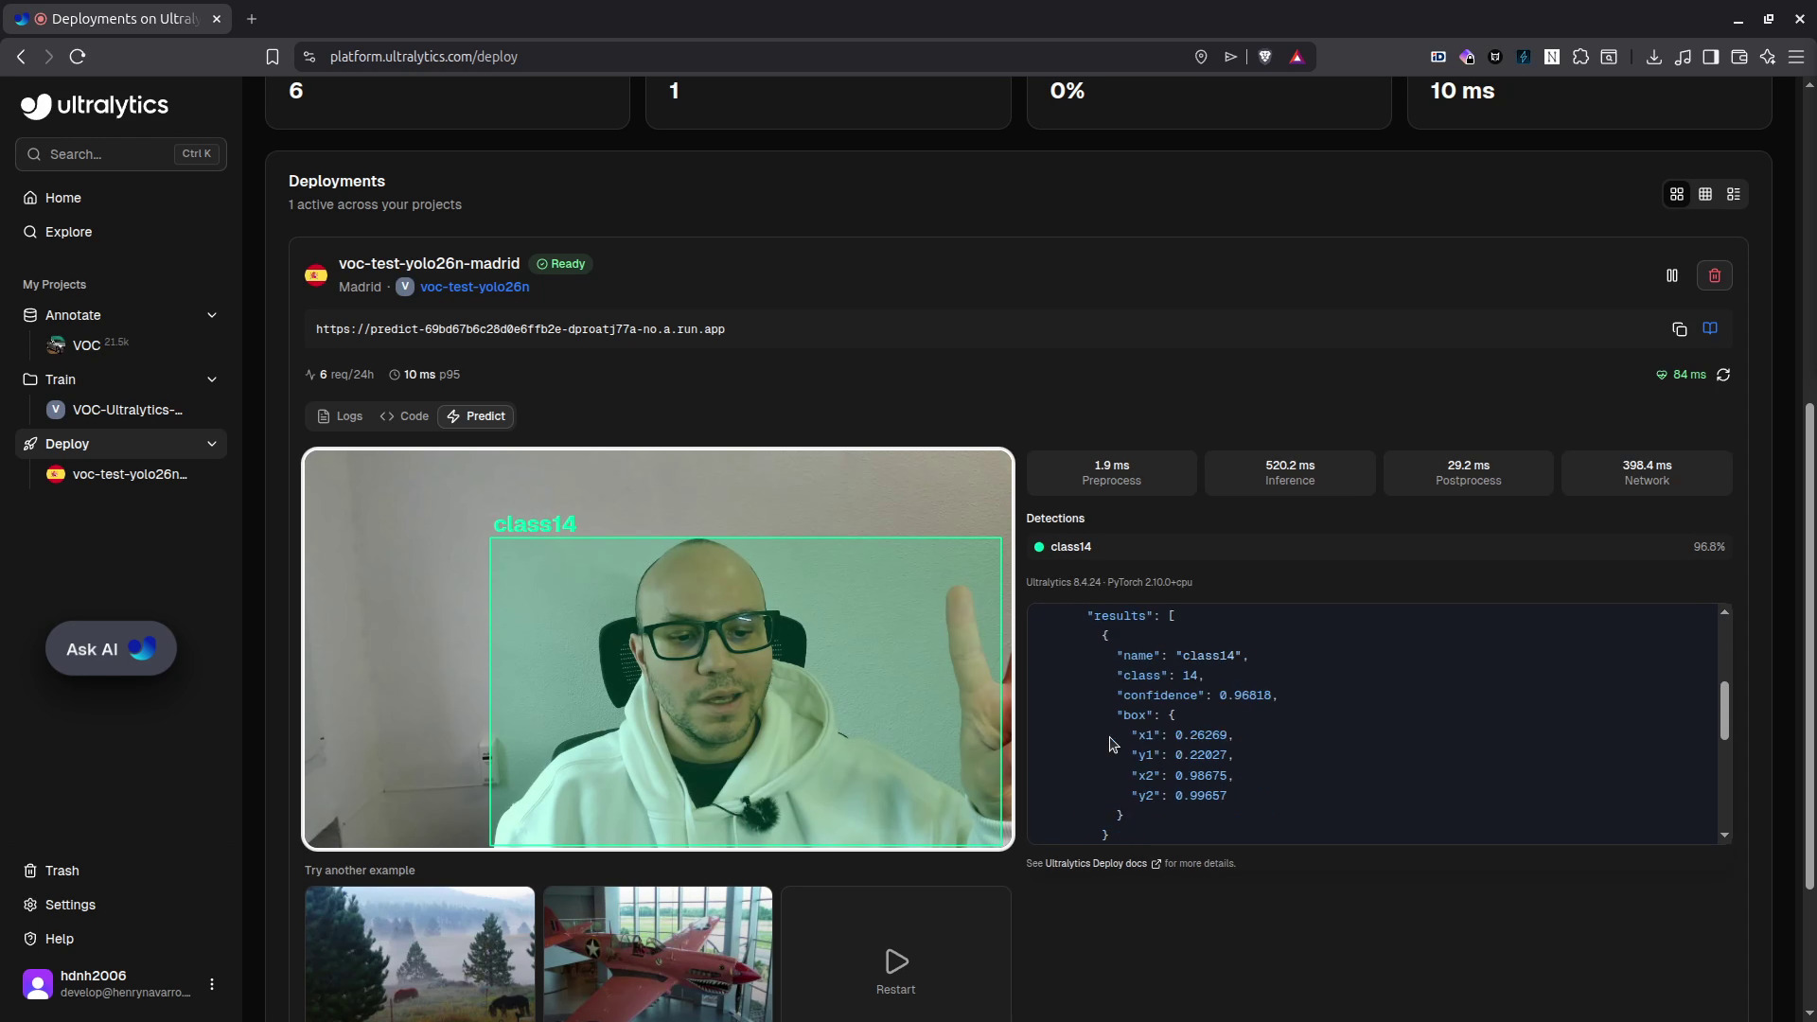
Task: Switch deployments to list view
Action: (1734, 194)
